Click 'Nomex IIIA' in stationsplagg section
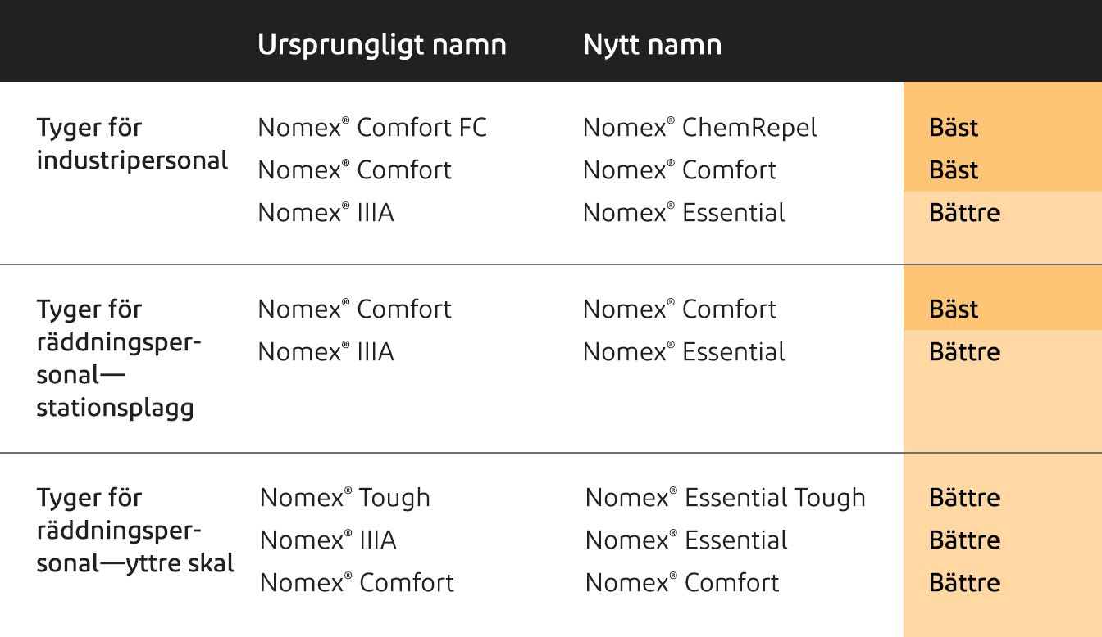The height and width of the screenshot is (637, 1102). pyautogui.click(x=326, y=352)
